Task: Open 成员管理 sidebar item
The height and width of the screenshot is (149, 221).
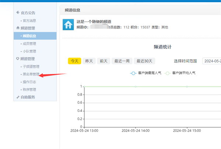Action: point(29,44)
